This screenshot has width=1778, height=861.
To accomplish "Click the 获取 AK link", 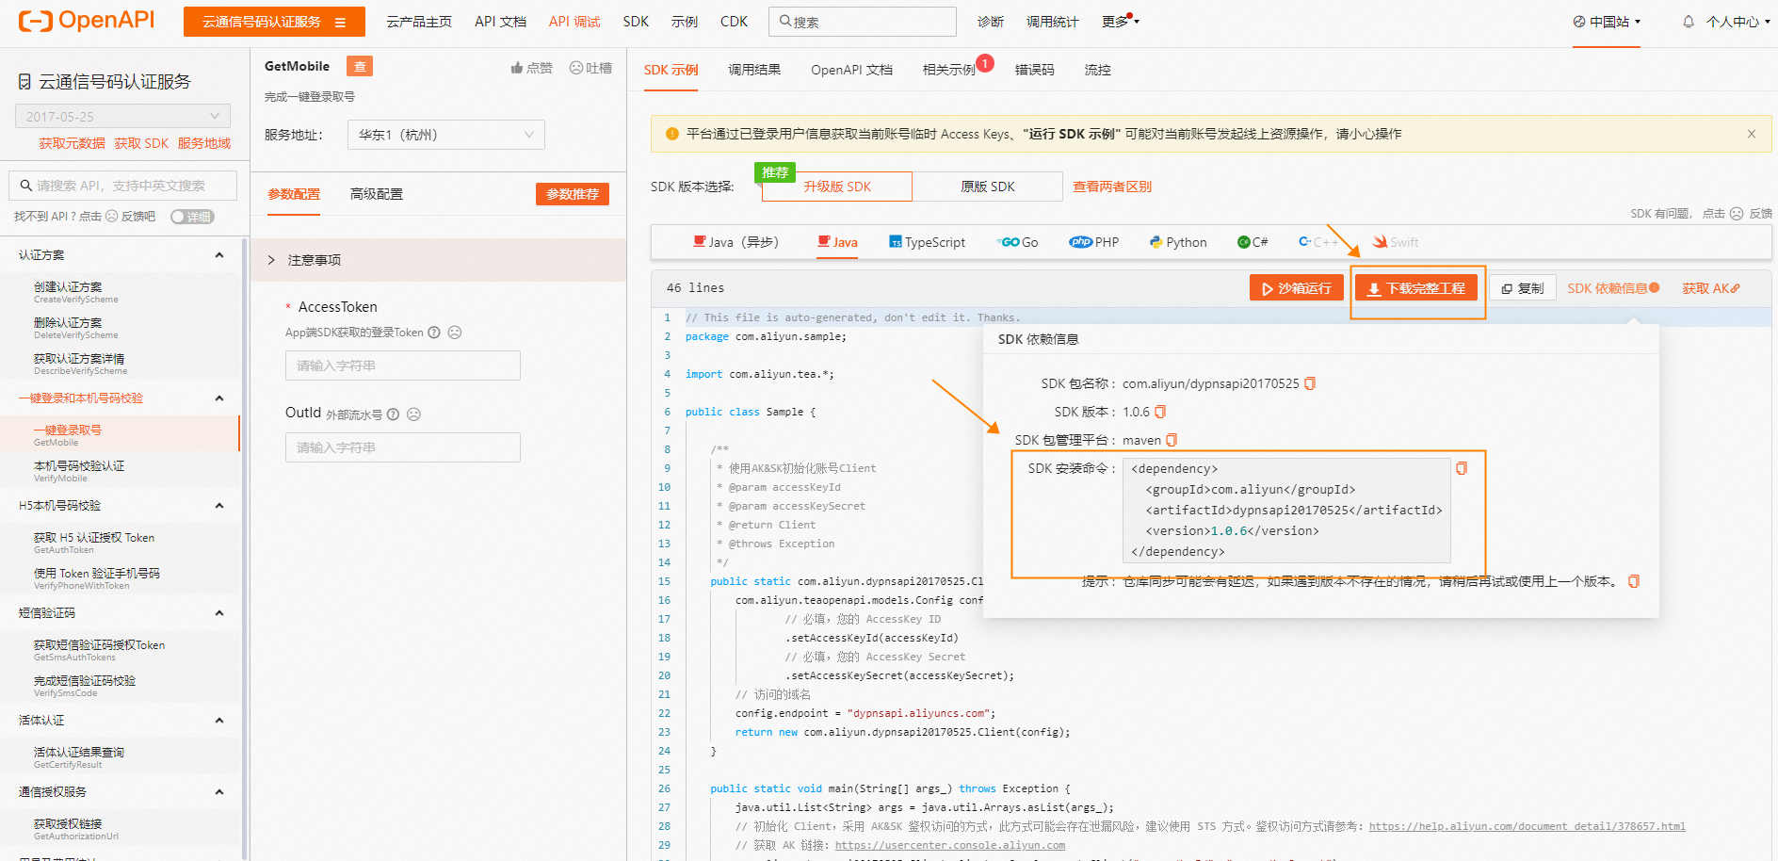I will [x=1711, y=288].
